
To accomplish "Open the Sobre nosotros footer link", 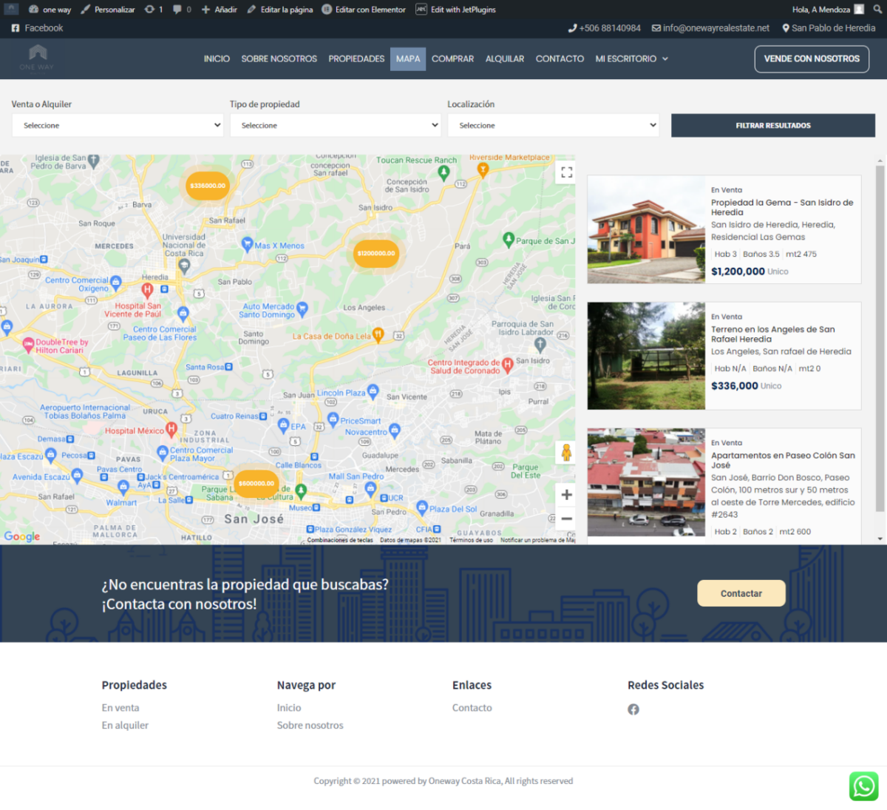I will coord(310,725).
